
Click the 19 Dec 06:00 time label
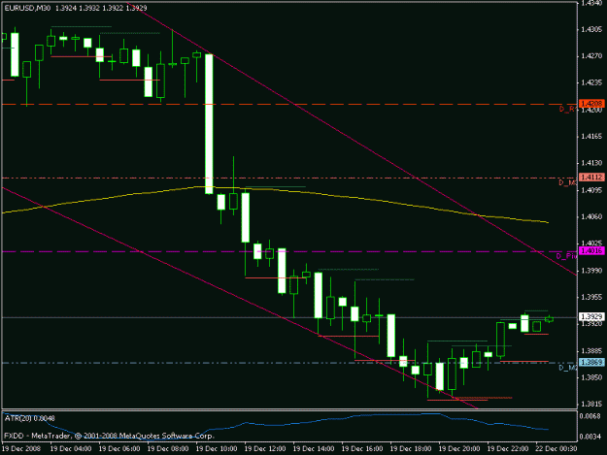(x=119, y=449)
